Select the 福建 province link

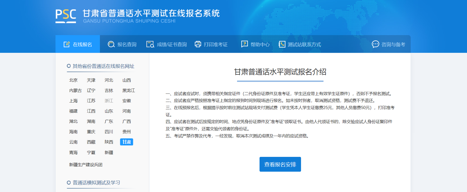pos(73,111)
